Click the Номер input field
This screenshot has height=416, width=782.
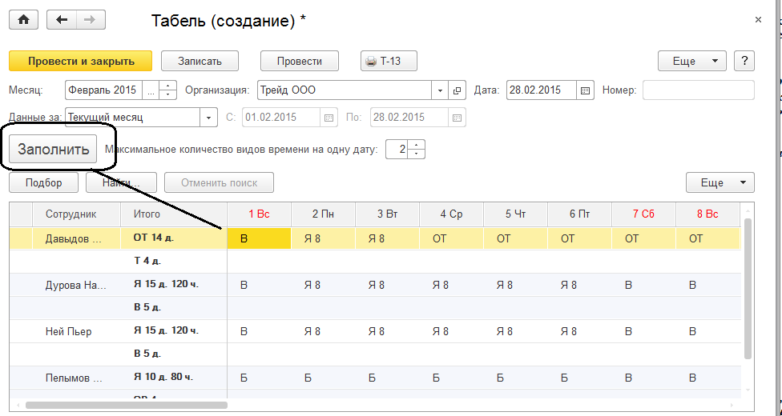point(698,90)
